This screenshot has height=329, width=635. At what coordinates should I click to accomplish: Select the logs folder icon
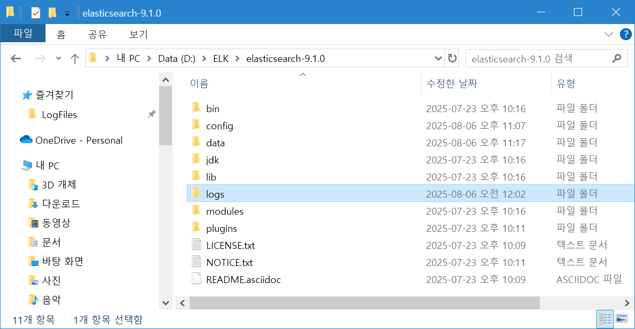click(x=196, y=193)
